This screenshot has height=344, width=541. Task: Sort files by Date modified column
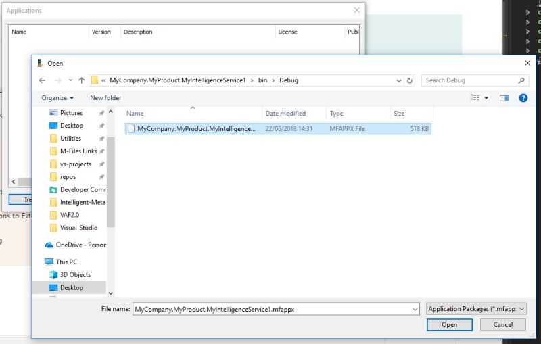(285, 114)
